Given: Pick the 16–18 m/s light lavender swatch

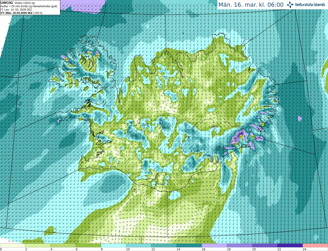Looking at the screenshot, I should [x=214, y=245].
